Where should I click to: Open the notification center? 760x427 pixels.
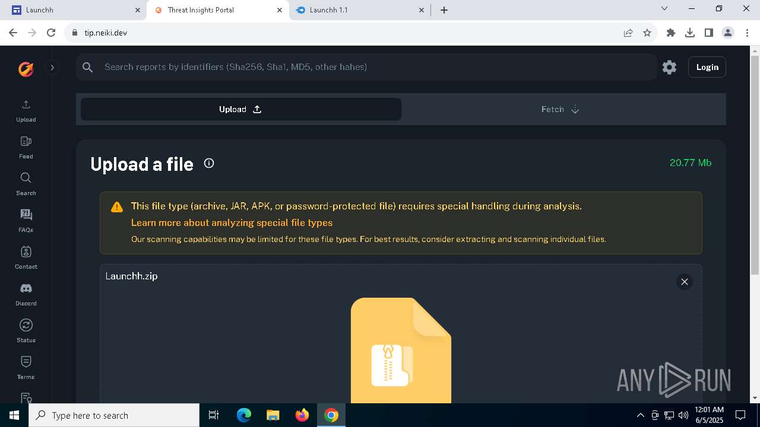(x=740, y=415)
